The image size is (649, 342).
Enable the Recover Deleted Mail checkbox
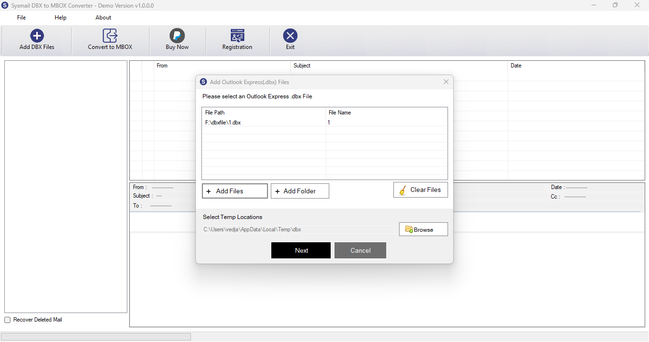[7, 320]
